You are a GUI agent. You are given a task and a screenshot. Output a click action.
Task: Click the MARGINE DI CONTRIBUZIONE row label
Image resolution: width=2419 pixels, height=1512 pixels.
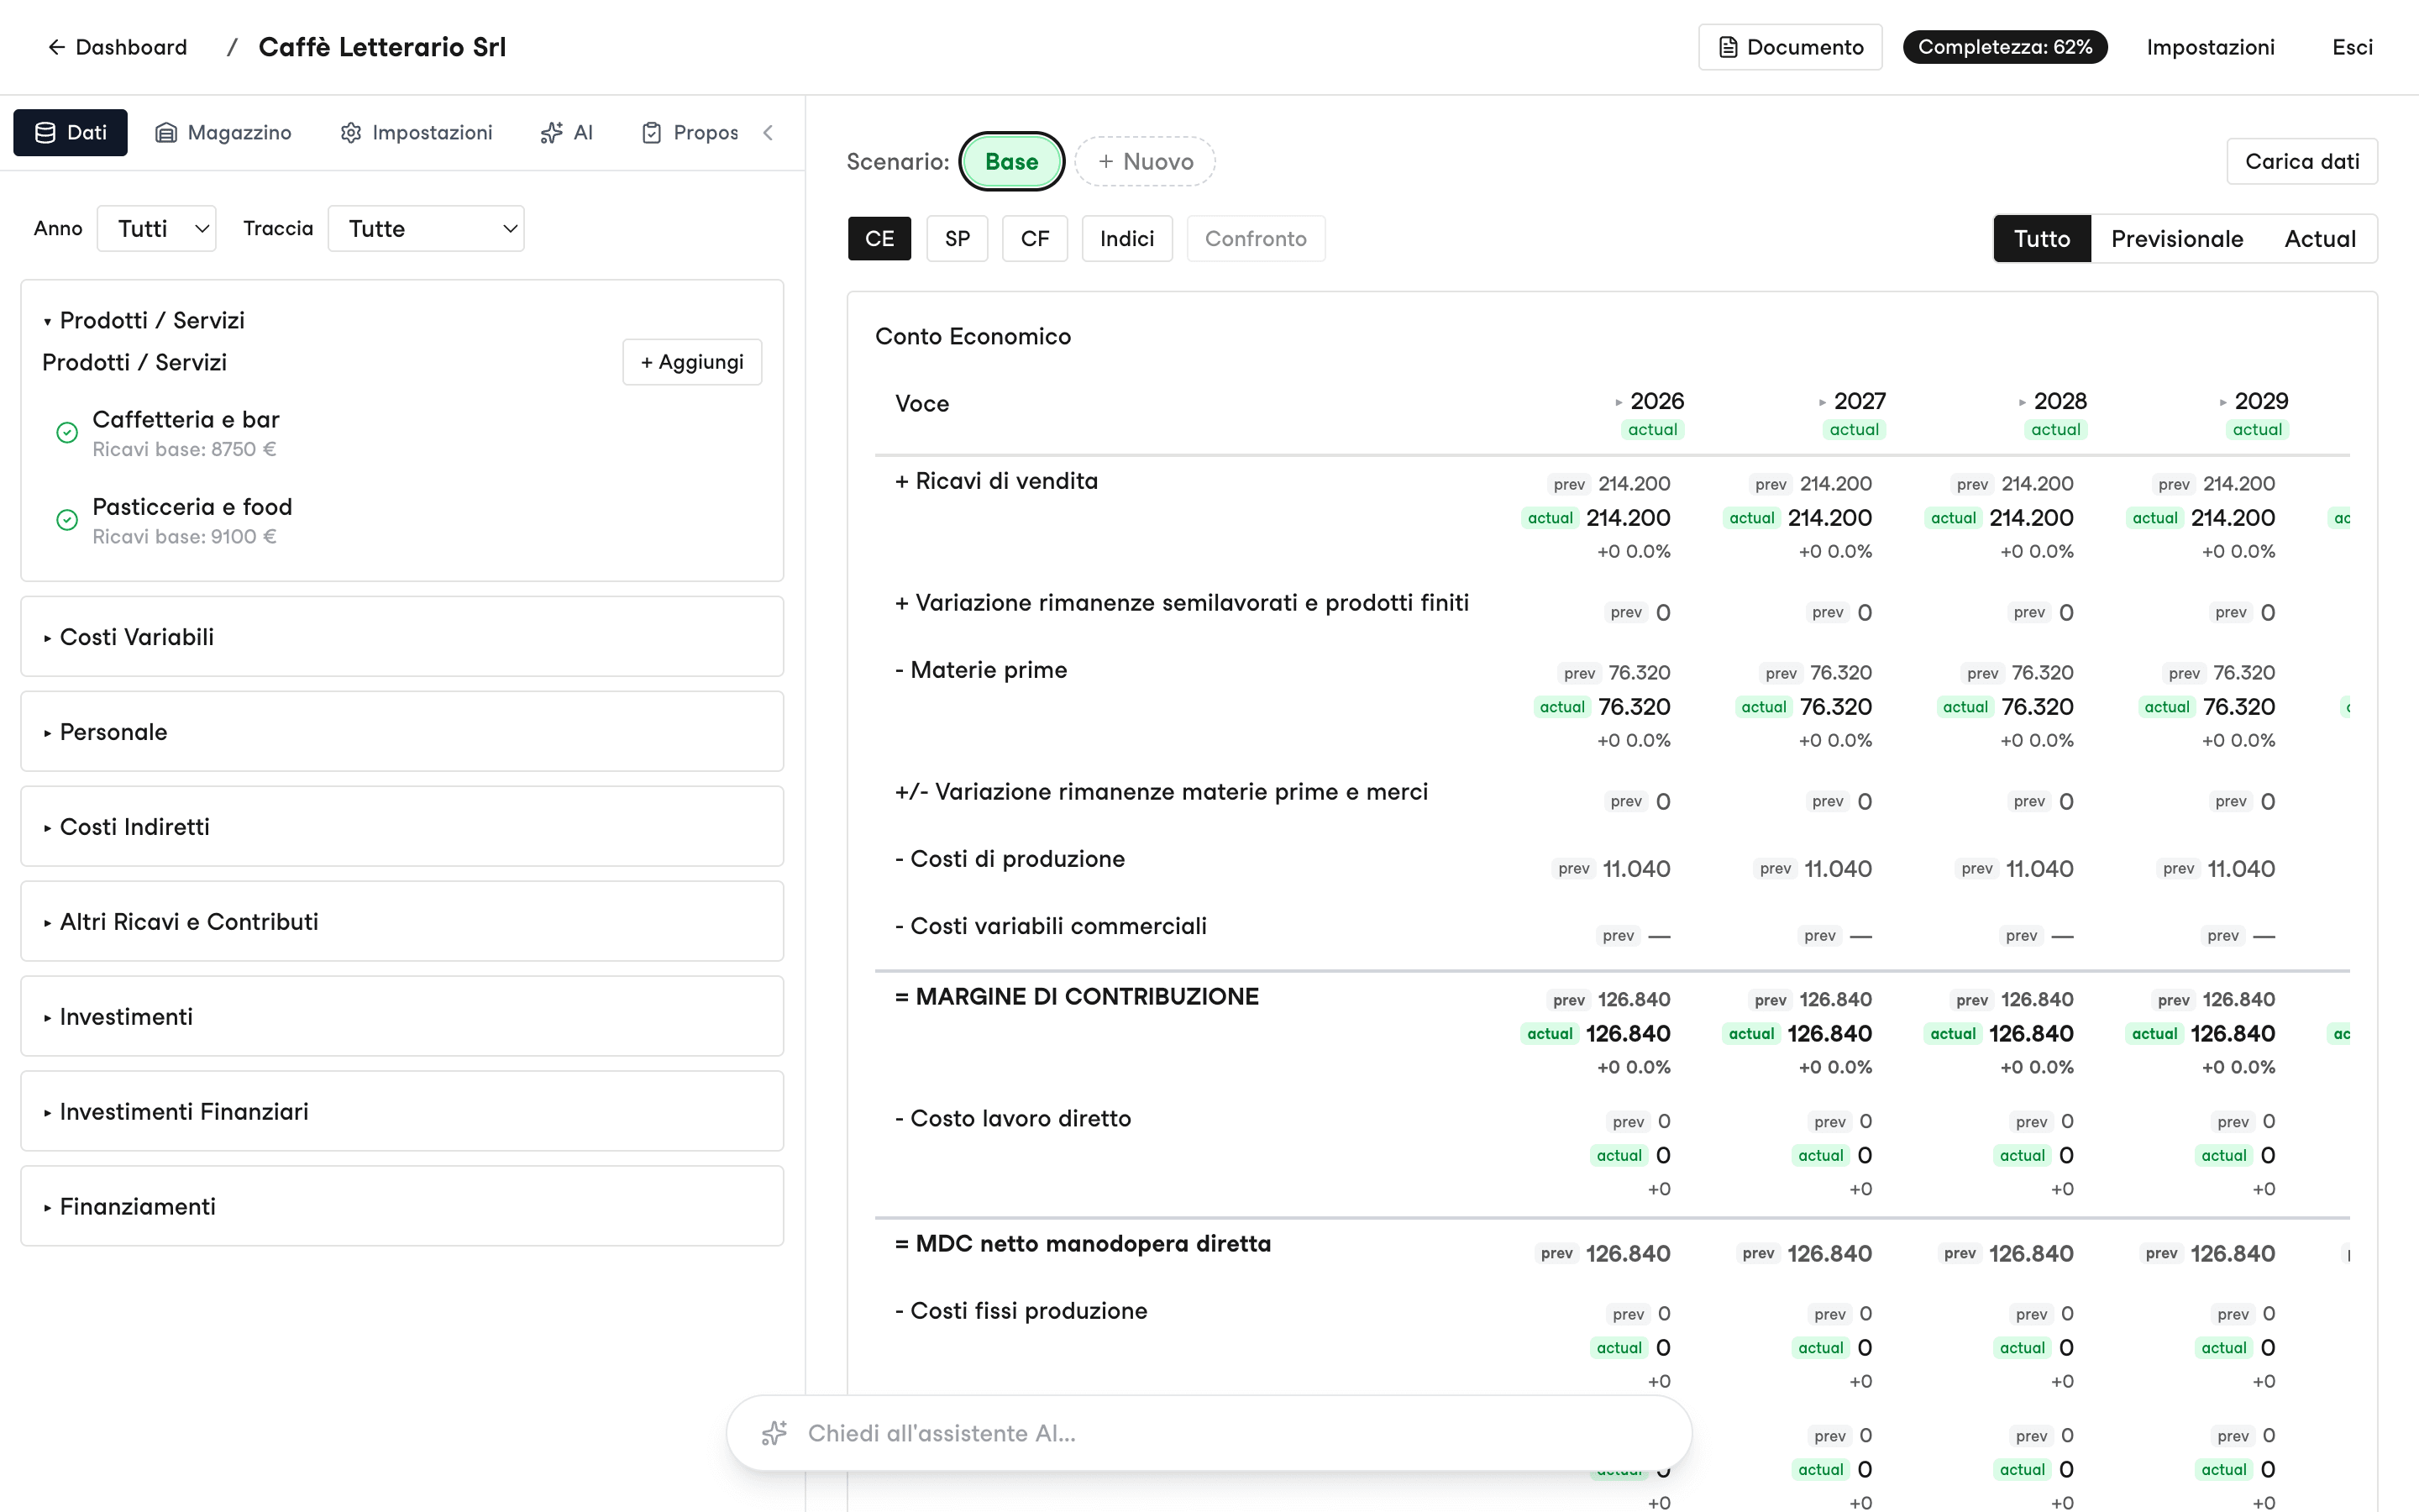coord(1077,996)
